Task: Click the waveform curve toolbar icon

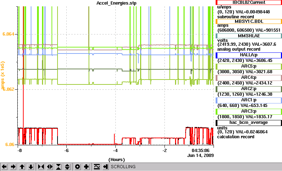Action: coord(97,167)
